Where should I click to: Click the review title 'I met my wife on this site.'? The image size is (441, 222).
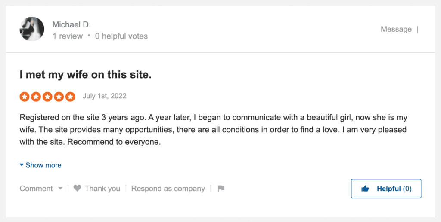click(x=86, y=75)
